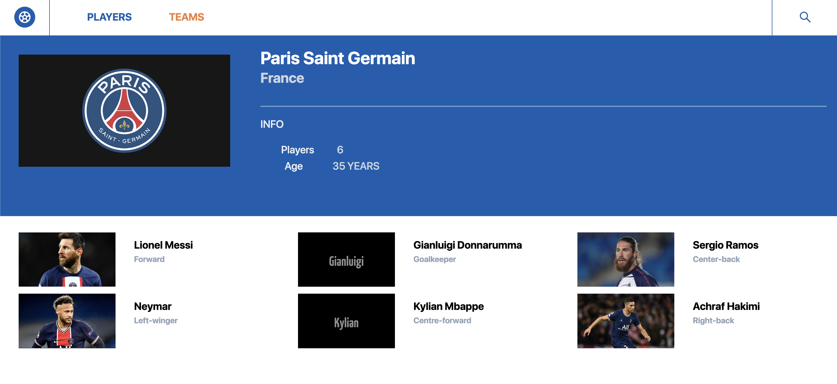Select the Achraf Hakimi name link
The width and height of the screenshot is (837, 384).
pyautogui.click(x=726, y=306)
